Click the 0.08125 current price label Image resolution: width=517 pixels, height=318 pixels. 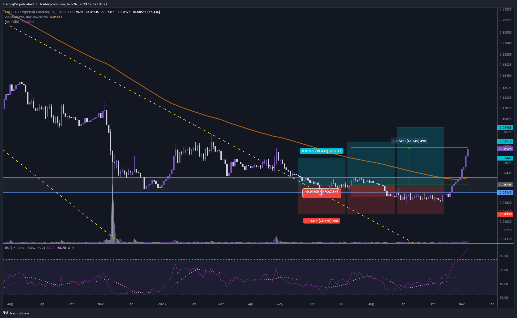(x=505, y=149)
